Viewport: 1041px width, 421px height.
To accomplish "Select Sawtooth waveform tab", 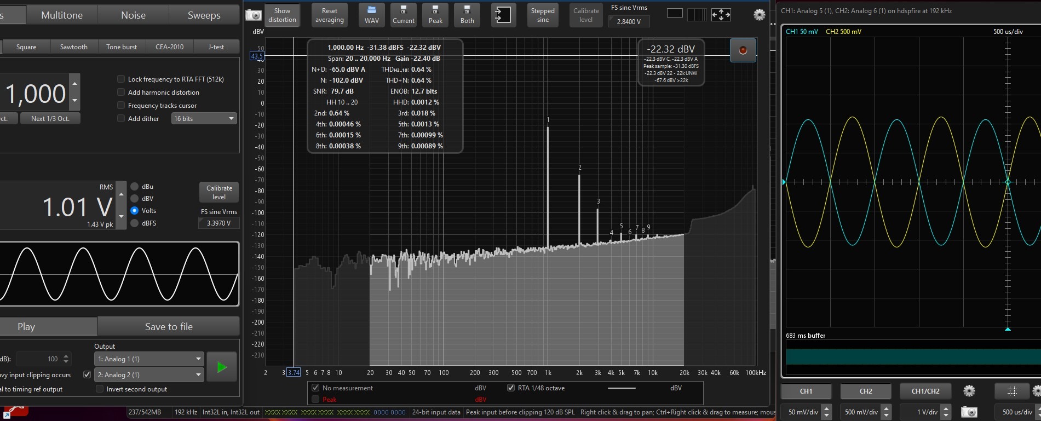I will [x=73, y=47].
